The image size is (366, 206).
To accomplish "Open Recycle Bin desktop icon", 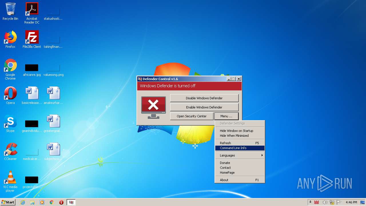I will (10, 11).
